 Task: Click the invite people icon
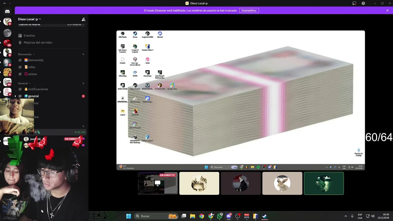84,19
